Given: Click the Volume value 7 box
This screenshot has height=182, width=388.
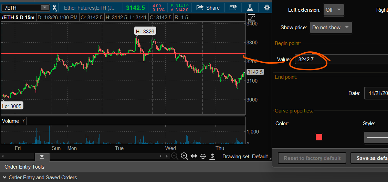Looking at the screenshot, I should [23, 121].
